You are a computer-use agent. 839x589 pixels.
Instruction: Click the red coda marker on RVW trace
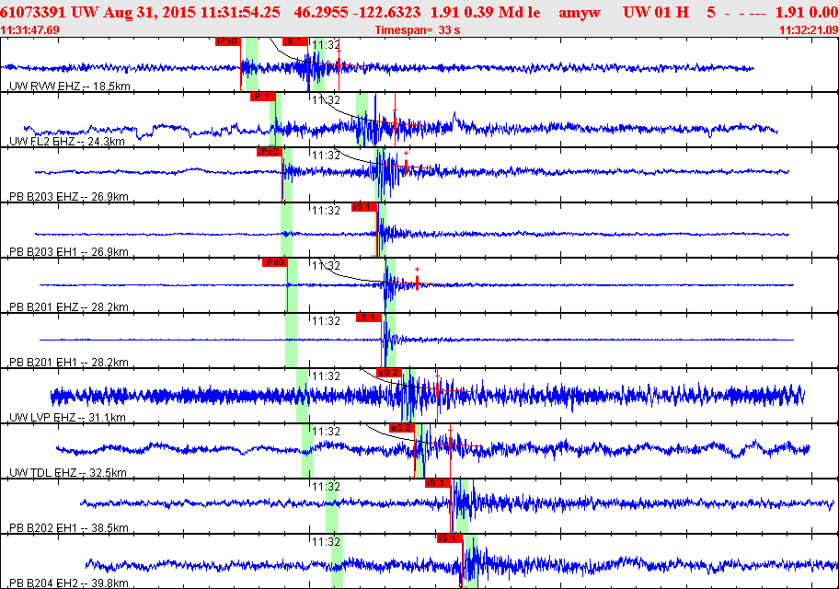(339, 64)
